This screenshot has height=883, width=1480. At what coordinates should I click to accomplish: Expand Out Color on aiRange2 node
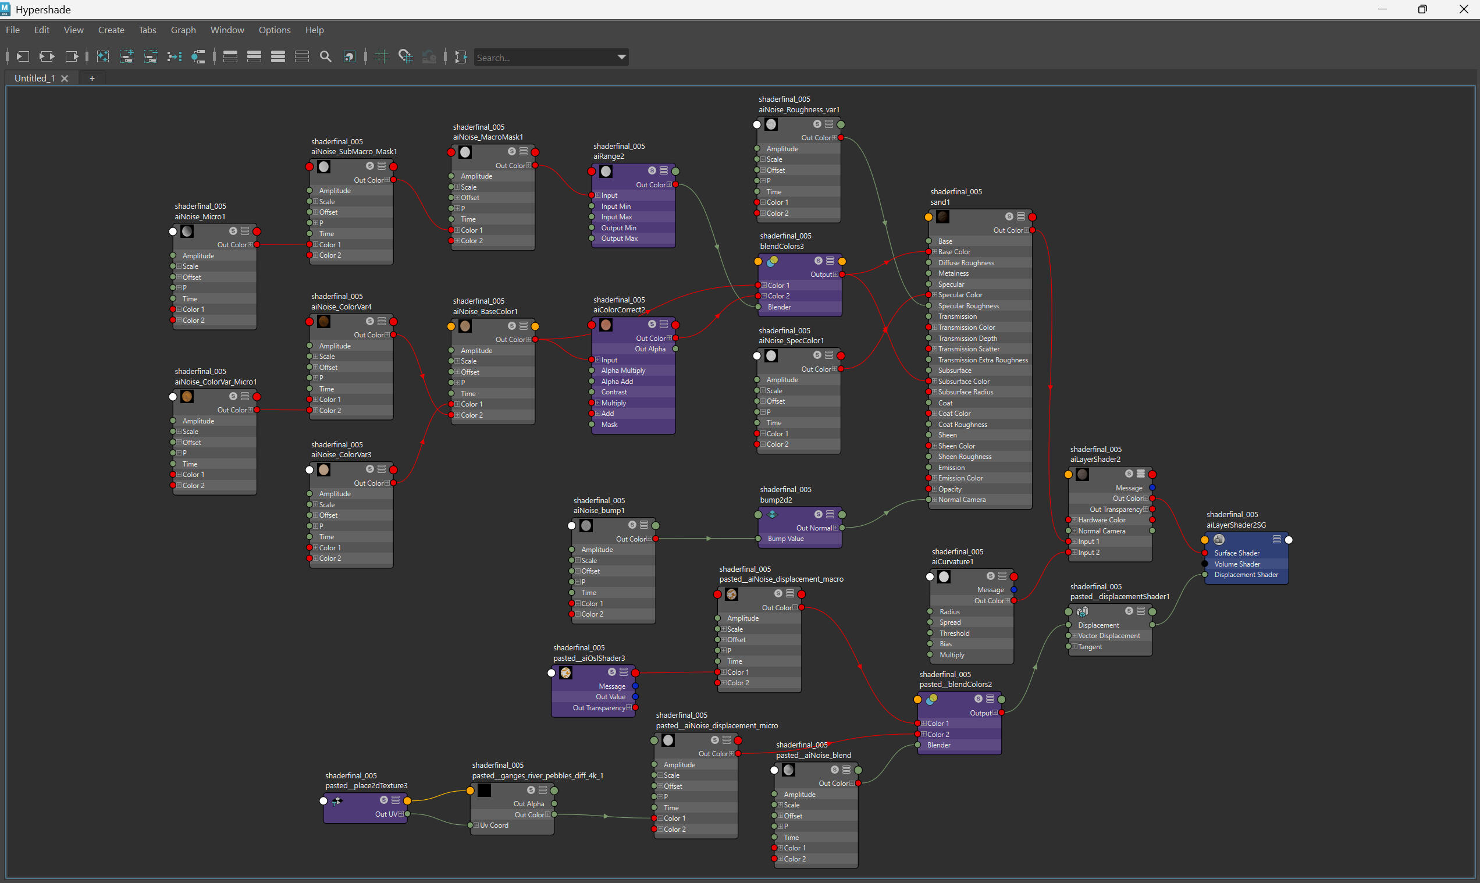[669, 184]
